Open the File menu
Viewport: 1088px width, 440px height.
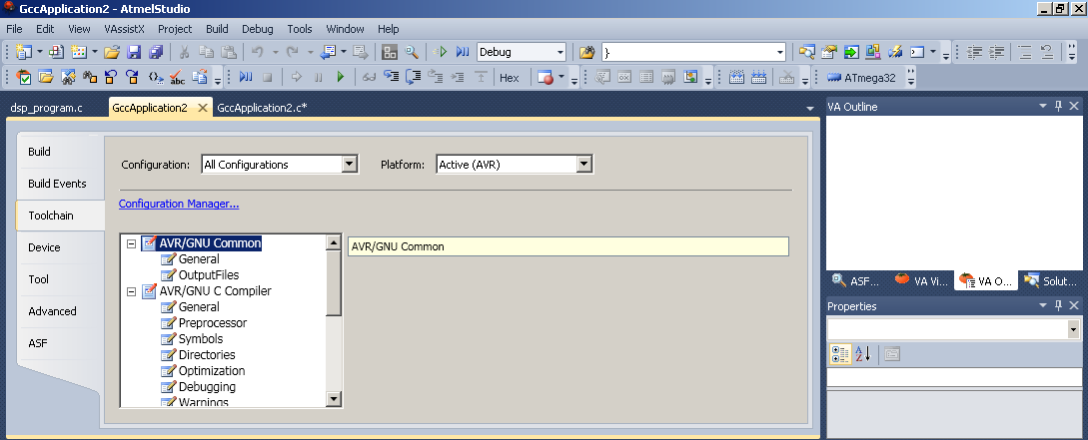point(14,28)
